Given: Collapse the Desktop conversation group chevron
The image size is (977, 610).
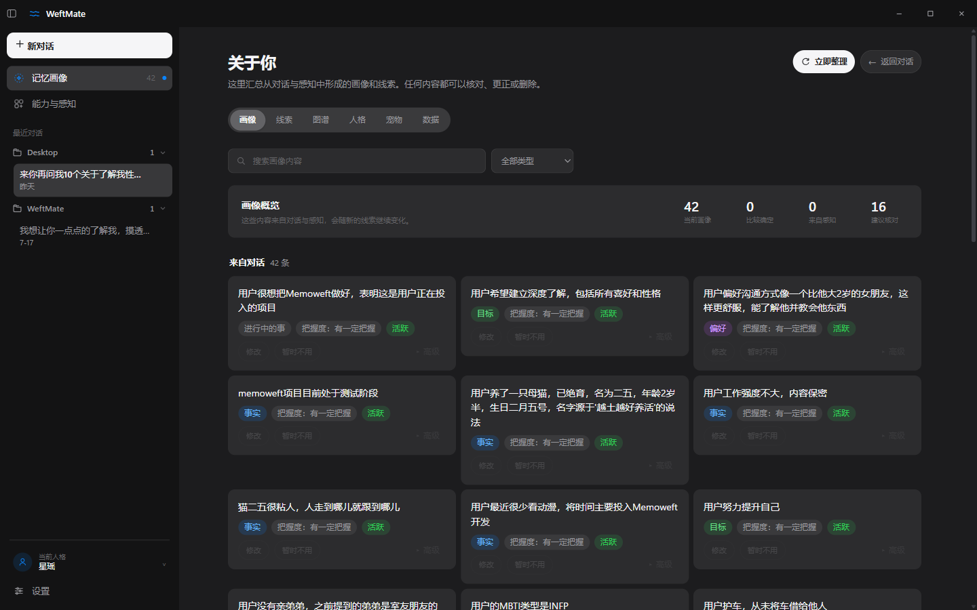Looking at the screenshot, I should [x=163, y=152].
